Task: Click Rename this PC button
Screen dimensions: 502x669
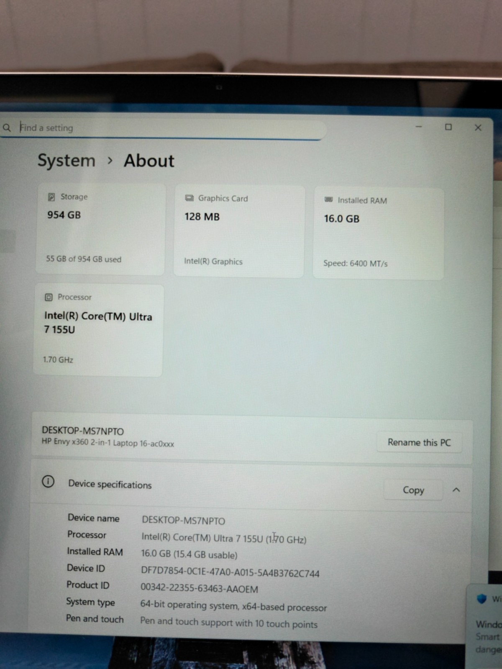Action: click(419, 442)
